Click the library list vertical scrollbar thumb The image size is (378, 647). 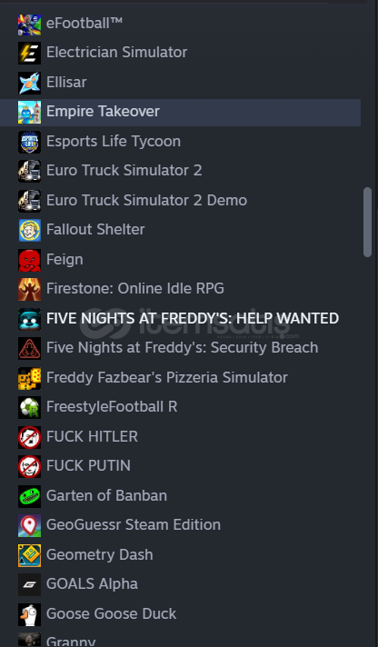(x=367, y=223)
